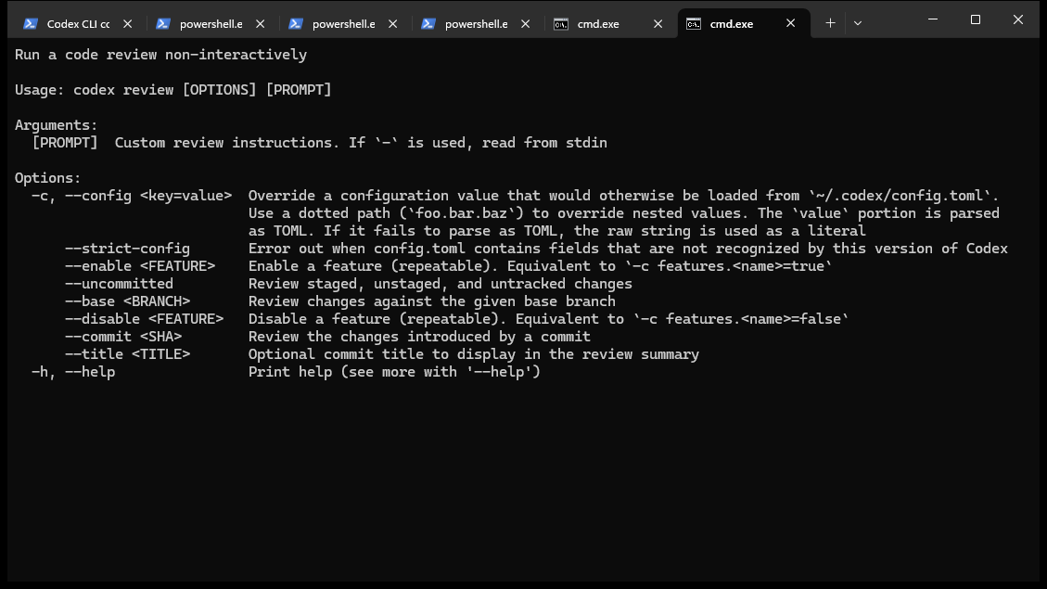Click the icon of the powershell tab left of inactive cmd.exe tab
The width and height of the screenshot is (1047, 589).
[428, 24]
